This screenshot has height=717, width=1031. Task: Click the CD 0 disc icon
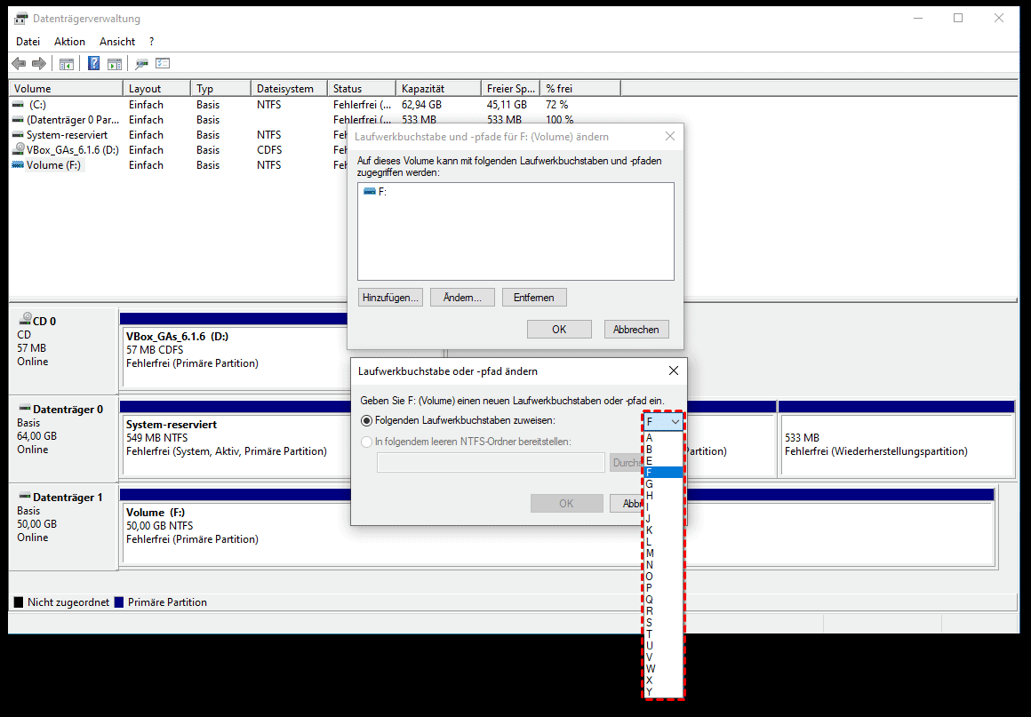[24, 319]
